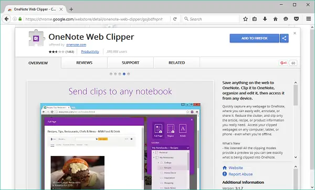
Task: Open site identity info icon
Action: pos(15,19)
